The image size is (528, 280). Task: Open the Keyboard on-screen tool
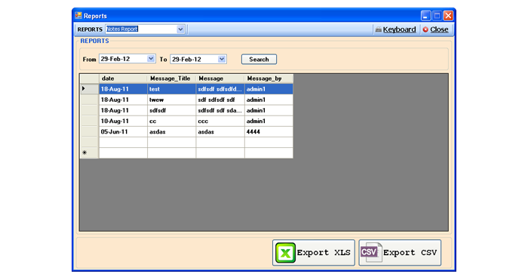[395, 29]
